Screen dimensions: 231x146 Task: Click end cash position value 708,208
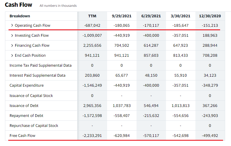(x=210, y=56)
